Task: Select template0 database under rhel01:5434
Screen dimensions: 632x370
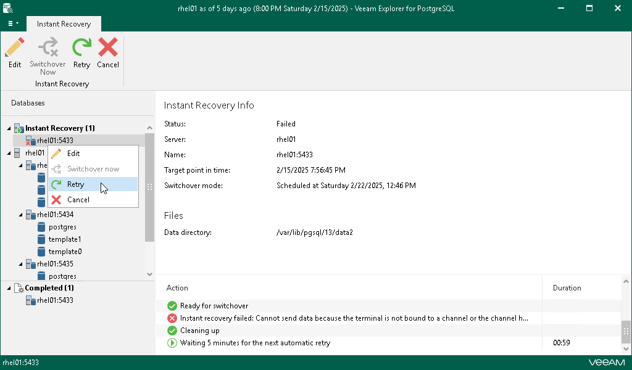Action: pyautogui.click(x=65, y=252)
